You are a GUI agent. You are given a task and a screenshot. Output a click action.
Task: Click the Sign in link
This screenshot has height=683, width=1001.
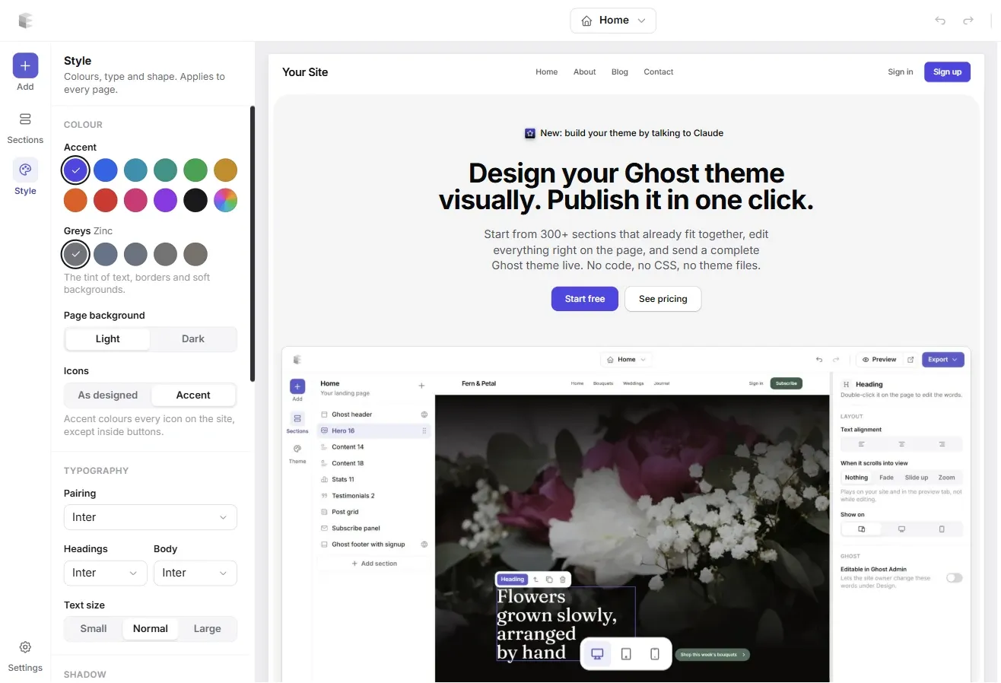coord(901,72)
